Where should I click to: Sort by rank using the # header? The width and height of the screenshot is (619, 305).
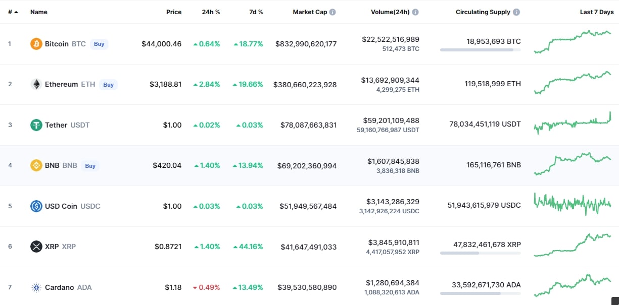point(13,12)
